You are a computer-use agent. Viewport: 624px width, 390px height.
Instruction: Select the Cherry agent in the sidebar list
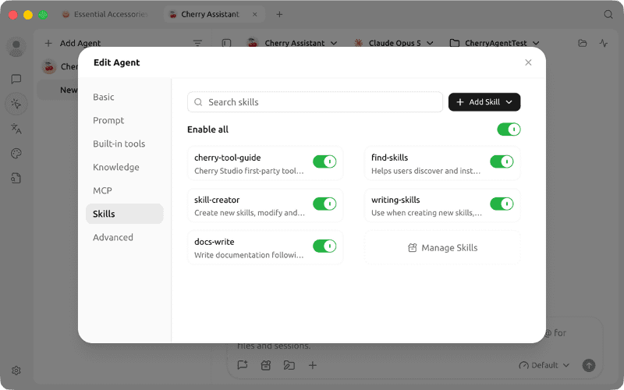coord(60,67)
